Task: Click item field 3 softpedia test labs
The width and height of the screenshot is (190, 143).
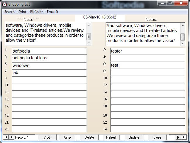Action: coord(49,58)
